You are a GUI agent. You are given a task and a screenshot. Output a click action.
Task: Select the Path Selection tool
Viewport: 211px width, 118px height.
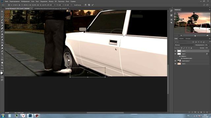click(x=2, y=57)
